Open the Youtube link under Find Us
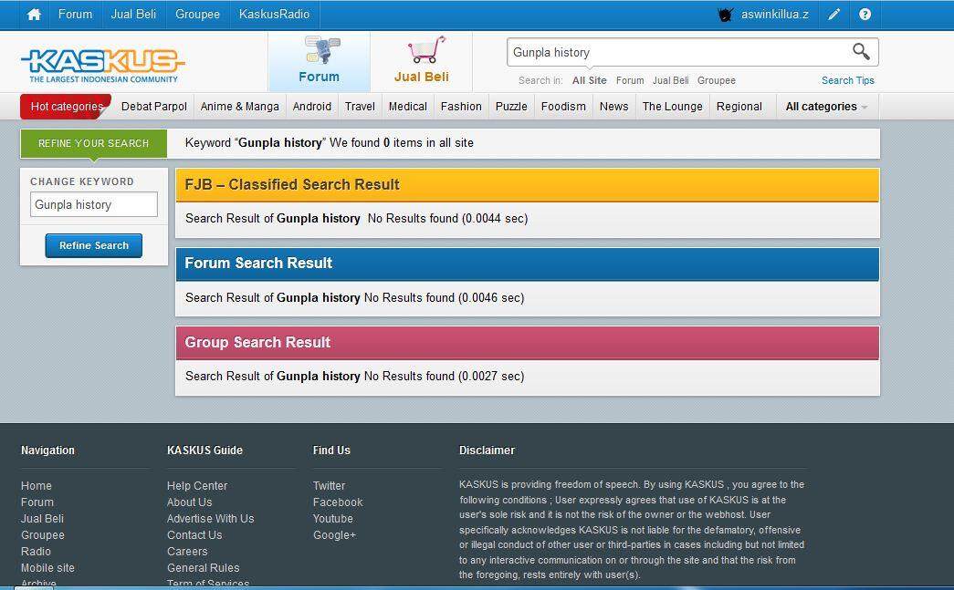The image size is (954, 590). pyautogui.click(x=333, y=518)
